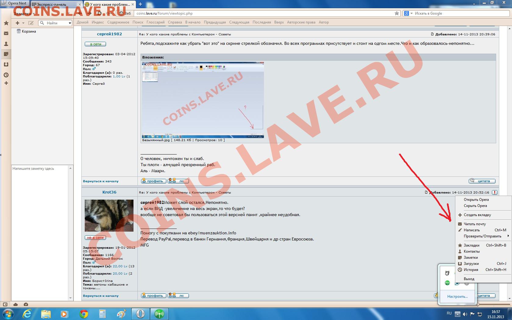Open the tab list dropdown at tab bar end

(474, 4)
